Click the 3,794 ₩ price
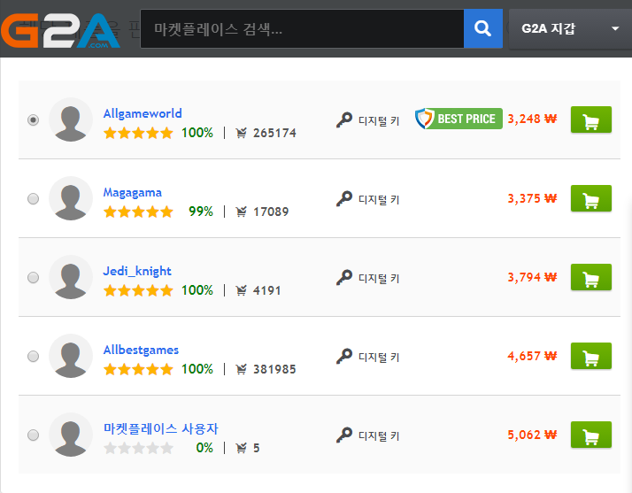 (532, 277)
